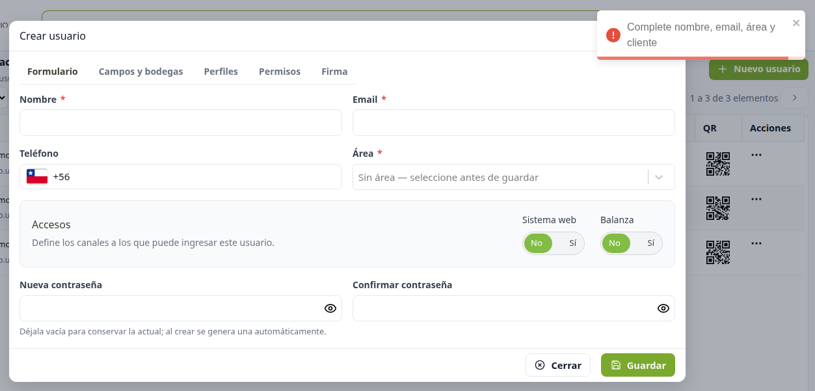Dismiss the error toast with its X

[x=796, y=23]
